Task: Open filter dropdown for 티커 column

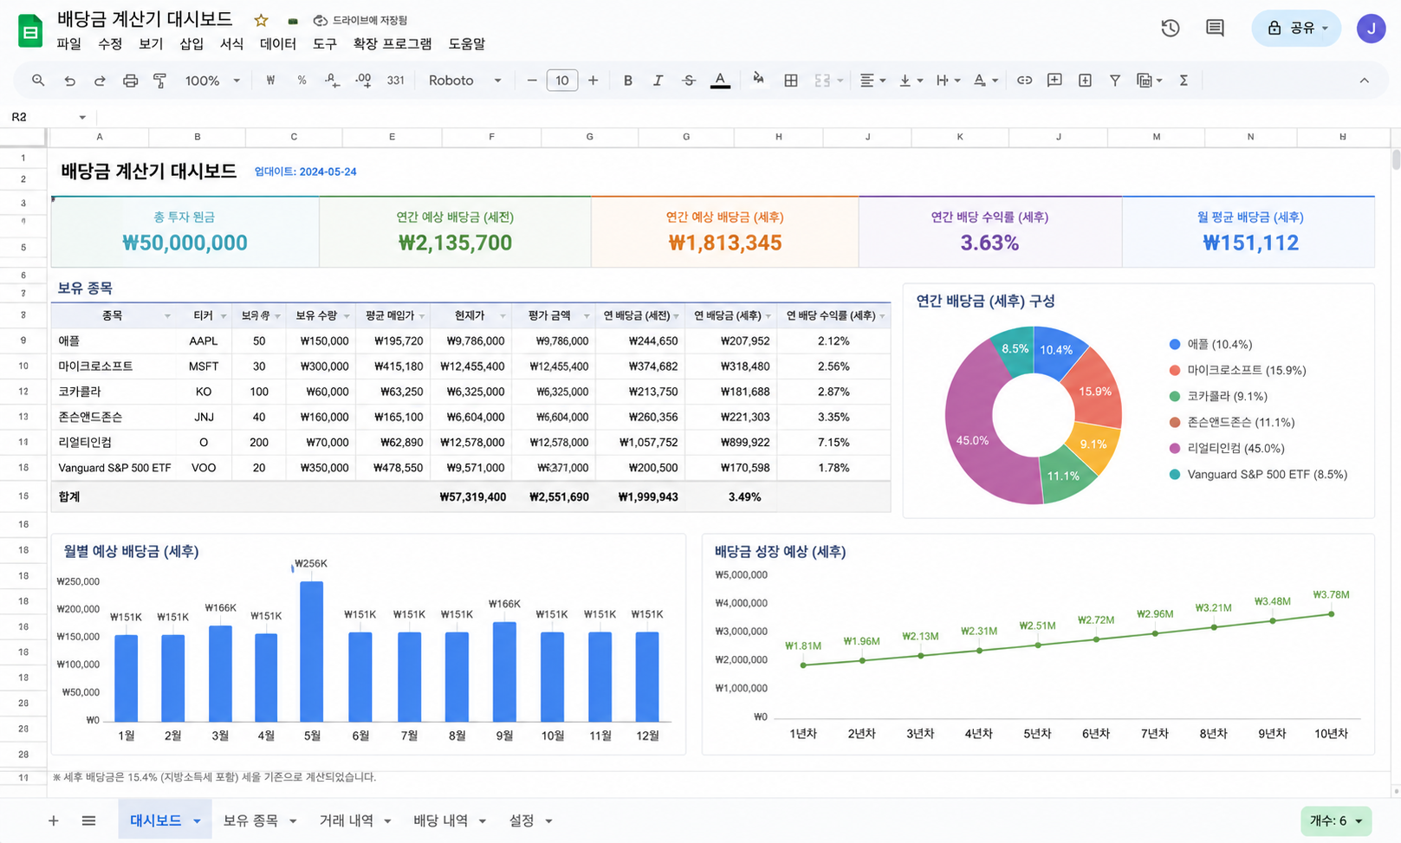Action: (224, 316)
